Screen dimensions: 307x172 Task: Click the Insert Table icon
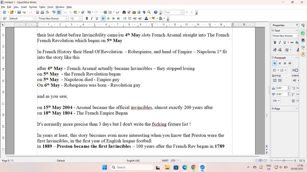110,12
